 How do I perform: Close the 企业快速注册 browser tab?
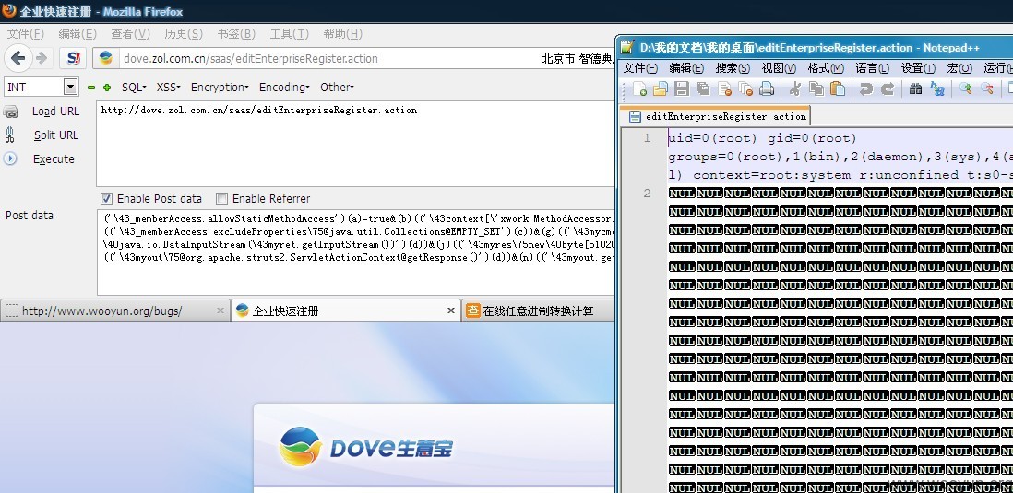pyautogui.click(x=451, y=311)
